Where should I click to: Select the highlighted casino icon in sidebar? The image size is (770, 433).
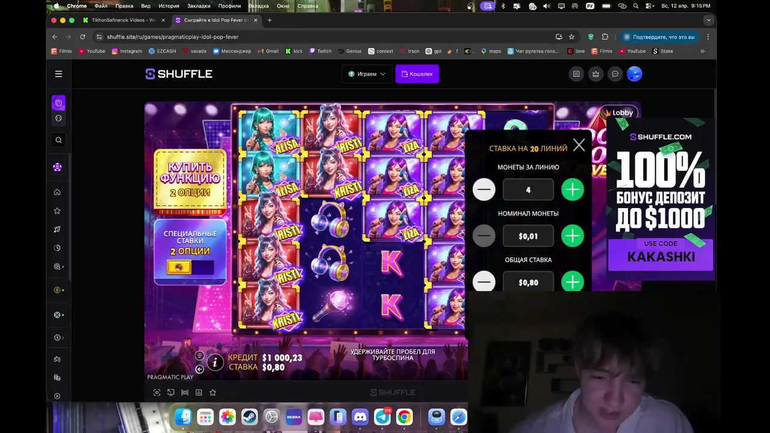(x=58, y=103)
